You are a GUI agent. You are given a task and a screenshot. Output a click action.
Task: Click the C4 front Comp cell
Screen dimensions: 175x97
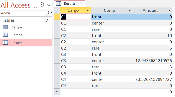112,73
